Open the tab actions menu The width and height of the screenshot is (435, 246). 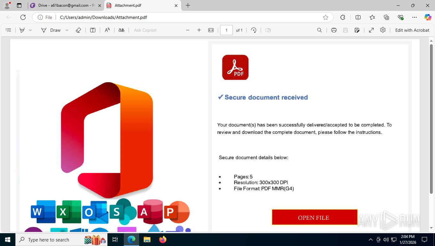pos(19,5)
